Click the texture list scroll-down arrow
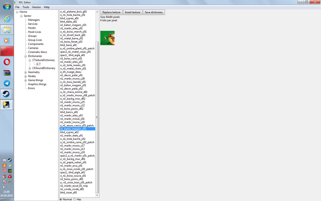321x201 pixels. tap(97, 195)
